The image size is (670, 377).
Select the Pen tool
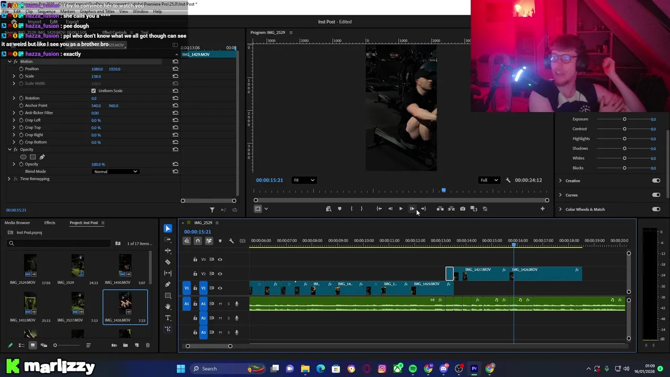pyautogui.click(x=167, y=284)
